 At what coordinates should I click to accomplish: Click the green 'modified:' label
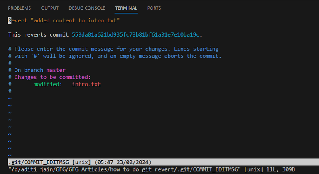click(x=48, y=84)
